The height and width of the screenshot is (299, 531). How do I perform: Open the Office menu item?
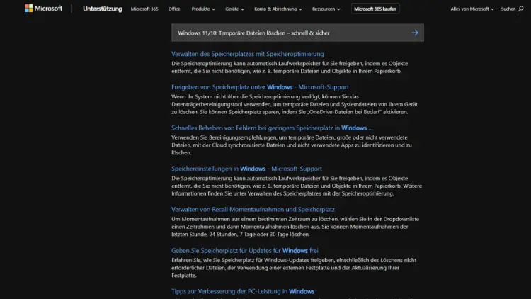tap(174, 9)
